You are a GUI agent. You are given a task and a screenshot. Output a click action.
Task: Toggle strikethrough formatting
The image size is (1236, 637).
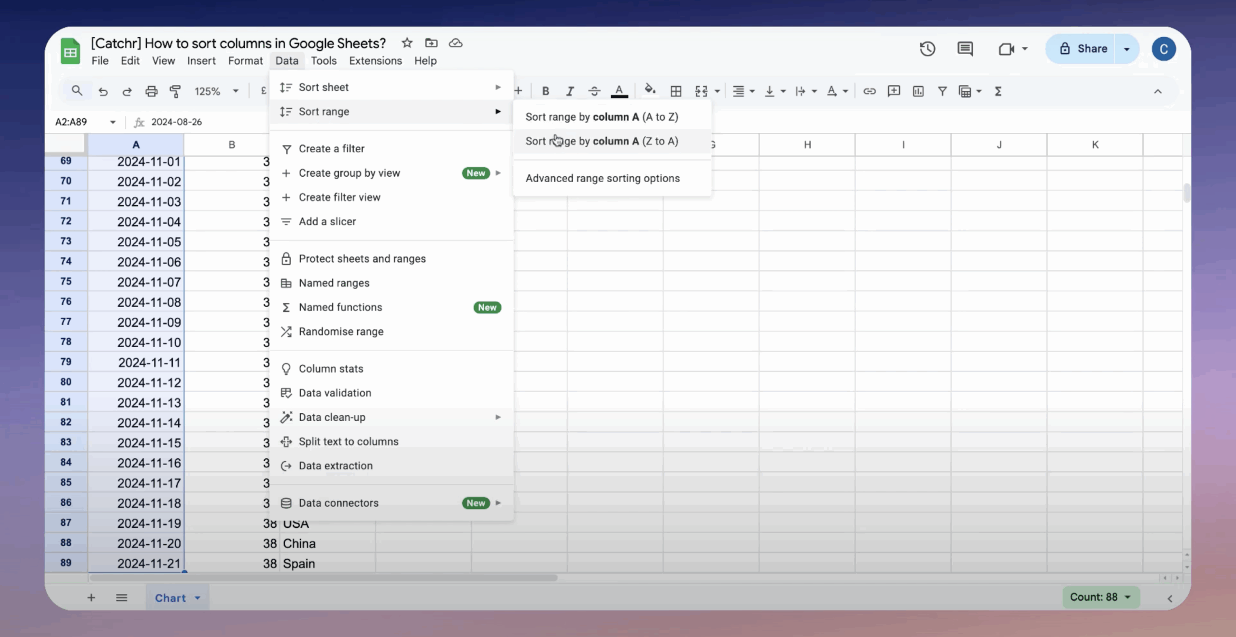pos(594,91)
